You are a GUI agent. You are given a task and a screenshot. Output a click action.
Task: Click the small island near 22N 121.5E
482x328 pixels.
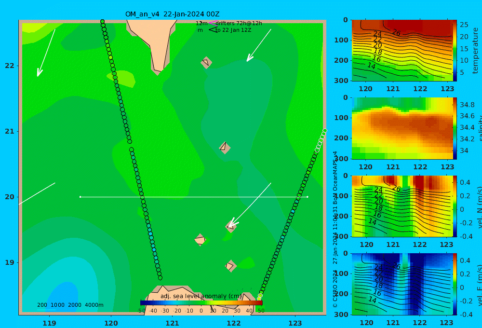(206, 62)
